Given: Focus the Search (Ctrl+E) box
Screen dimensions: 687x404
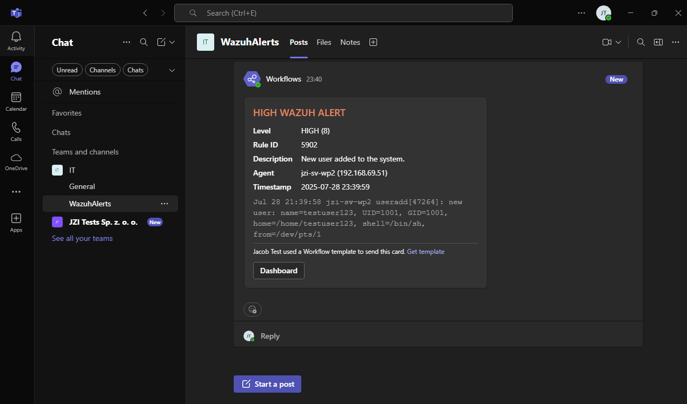Looking at the screenshot, I should (x=343, y=13).
